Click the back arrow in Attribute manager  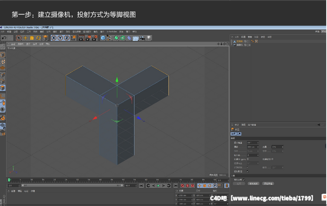pos(319,125)
